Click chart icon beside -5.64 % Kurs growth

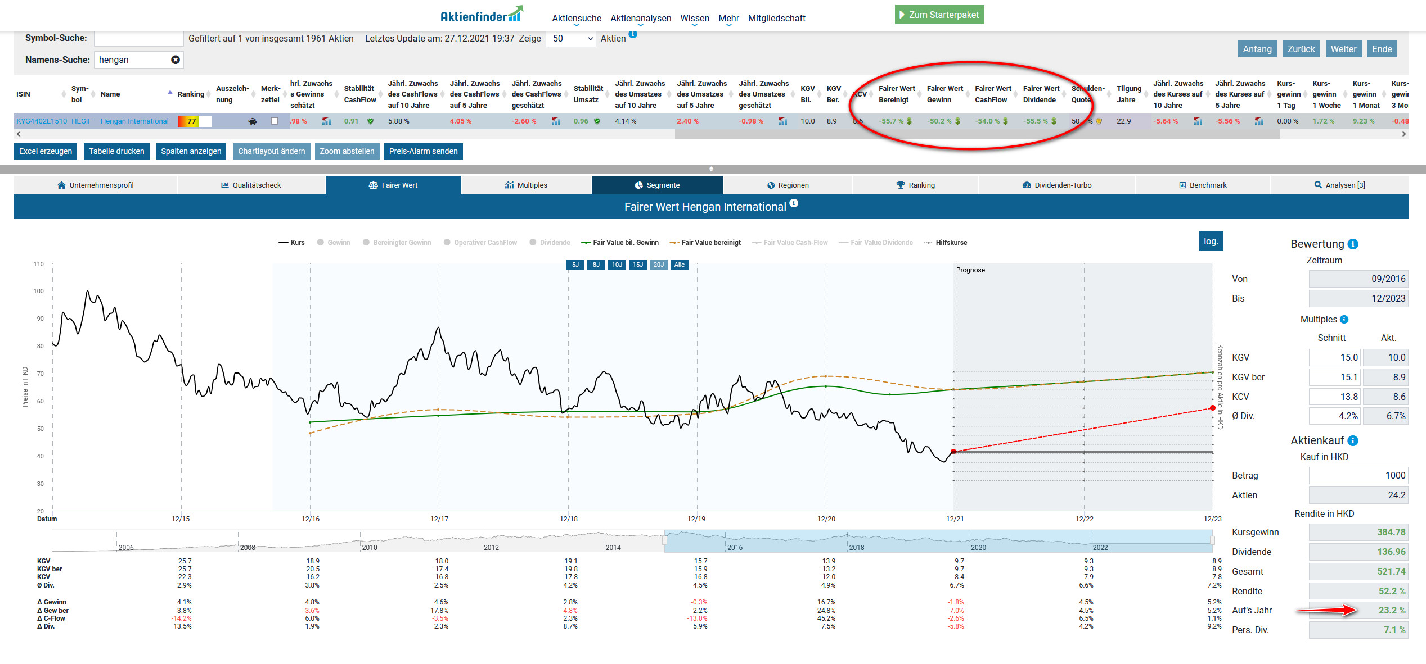point(1198,121)
